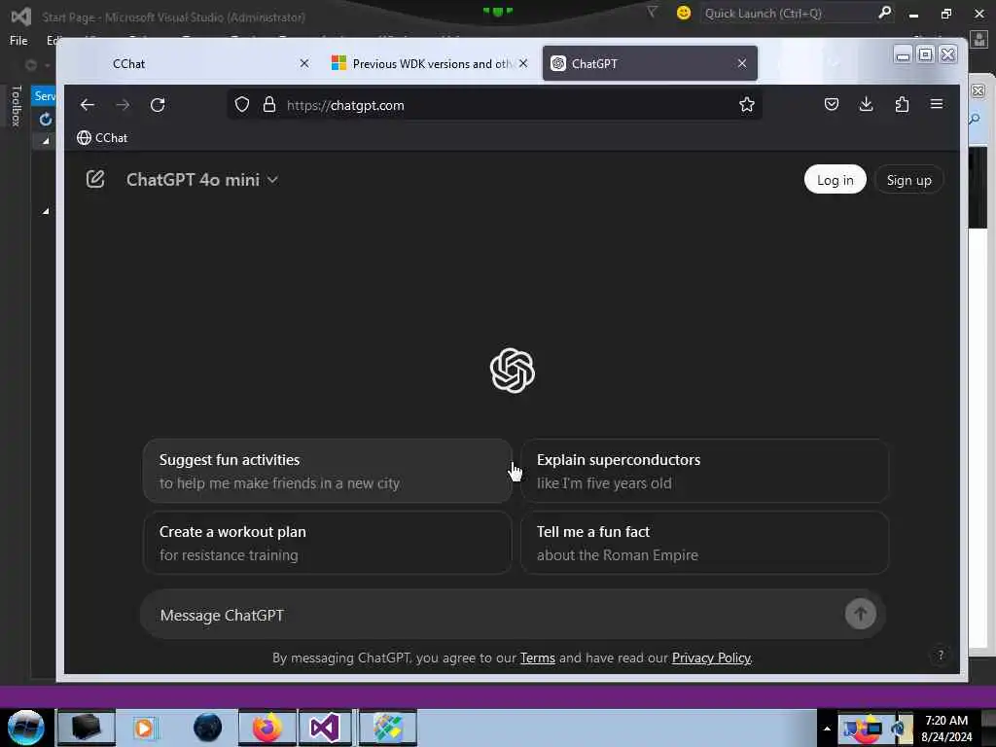Show hidden system tray icons arrow

827,728
